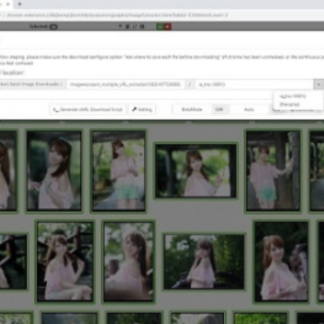Viewport: 324px width, 324px height.
Task: Edit the ia_{no.10001} filename pattern field
Action: [x=255, y=85]
